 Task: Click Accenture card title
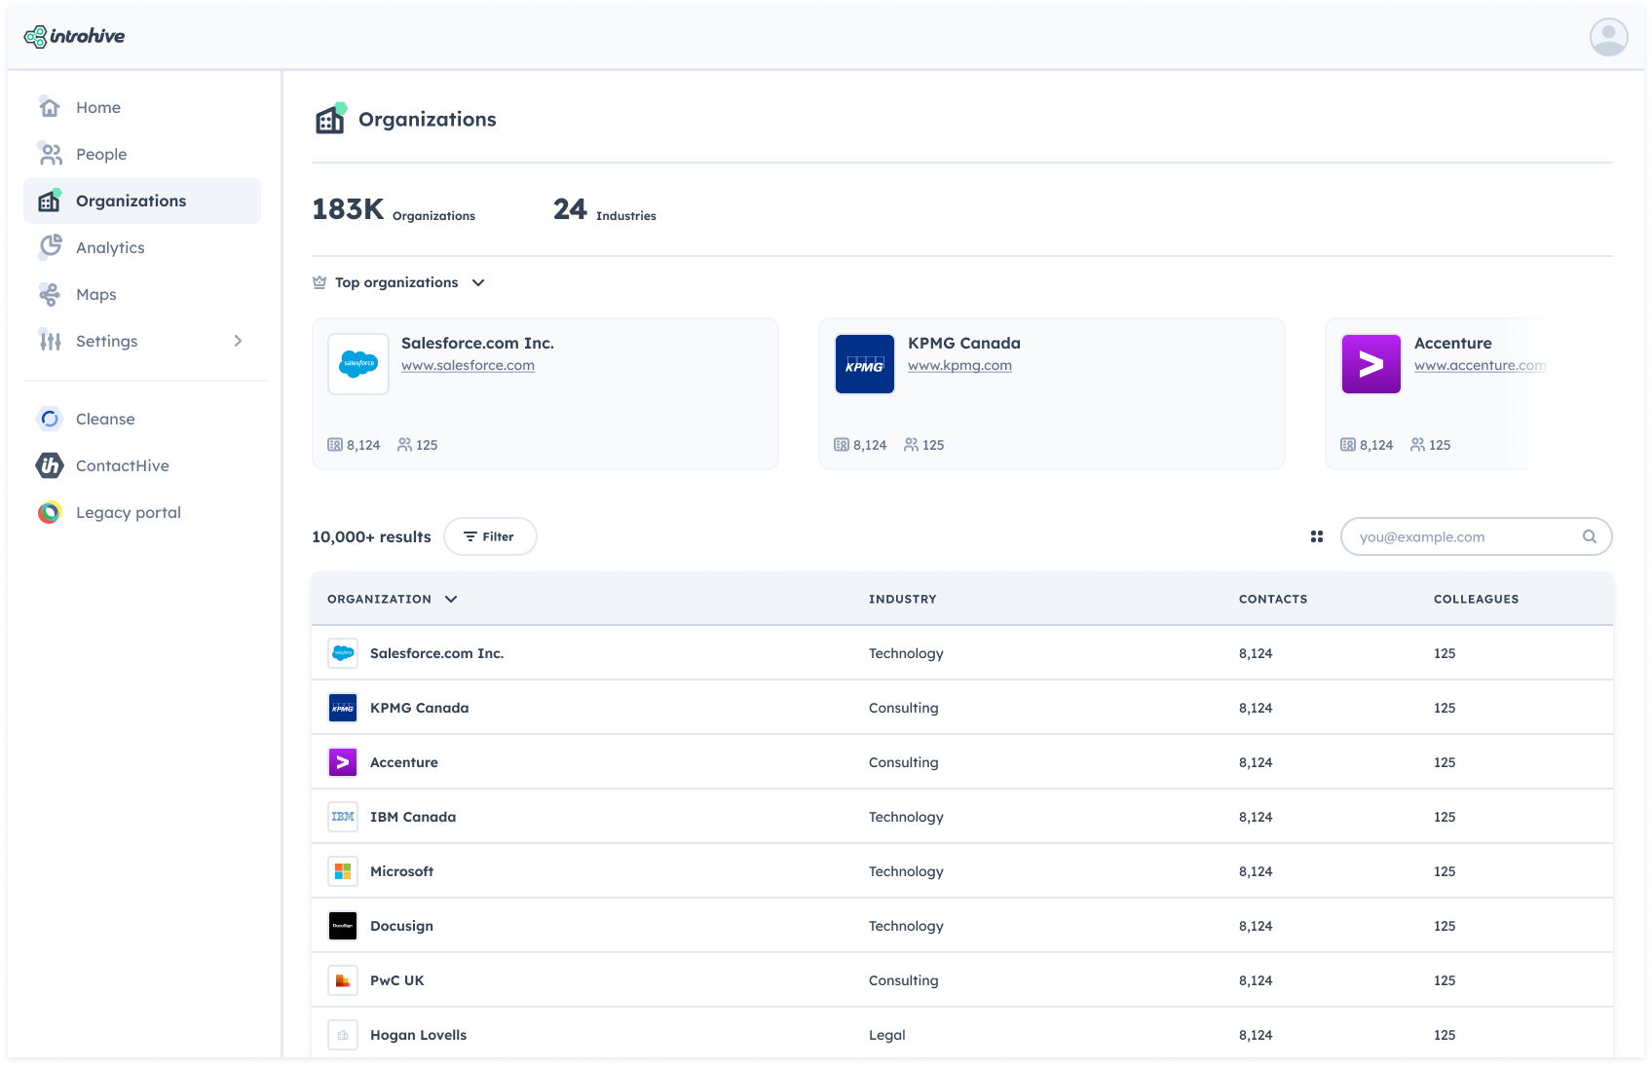click(x=1453, y=343)
